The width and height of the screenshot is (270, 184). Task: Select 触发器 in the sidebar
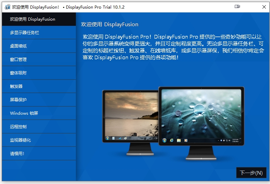(39, 86)
